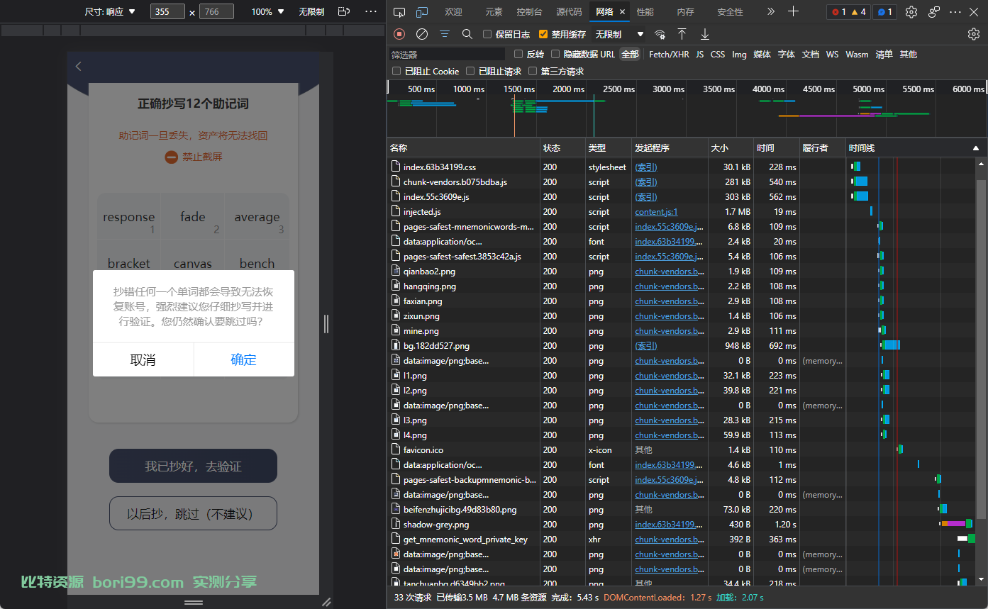Switch to the 元素 tab
Image resolution: width=988 pixels, height=609 pixels.
pos(494,12)
